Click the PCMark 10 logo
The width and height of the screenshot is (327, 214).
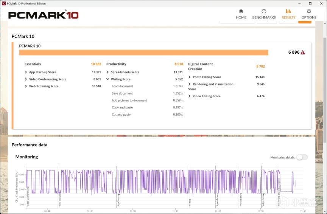click(44, 15)
